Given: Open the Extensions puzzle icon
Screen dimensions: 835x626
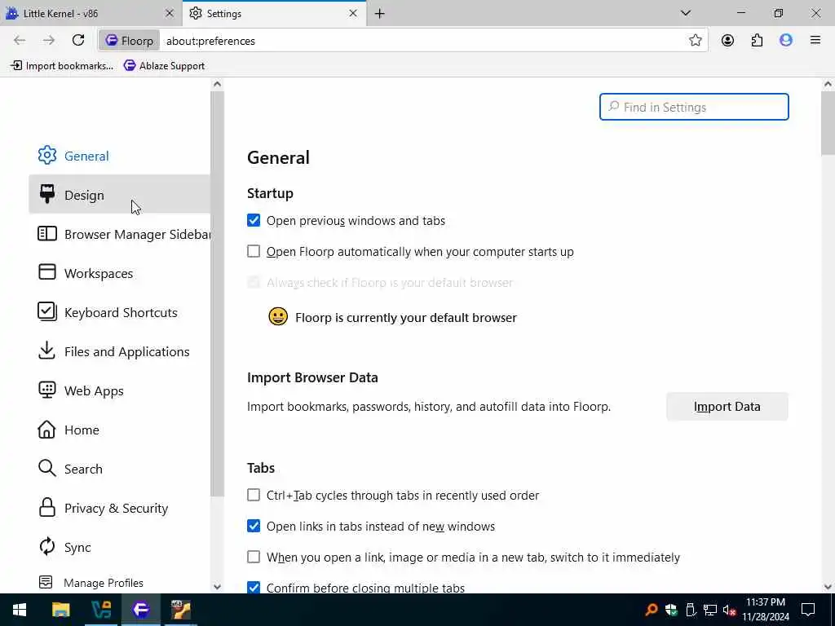Looking at the screenshot, I should click(757, 41).
